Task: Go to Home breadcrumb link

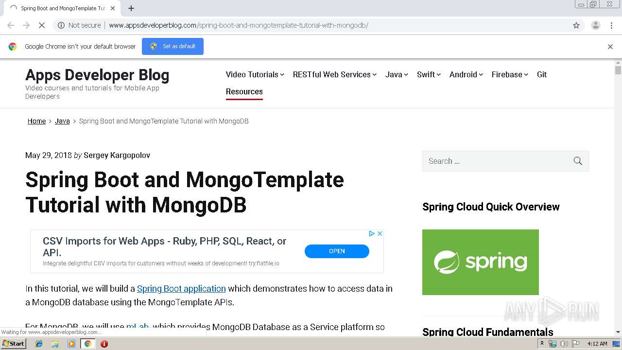Action: coord(36,121)
